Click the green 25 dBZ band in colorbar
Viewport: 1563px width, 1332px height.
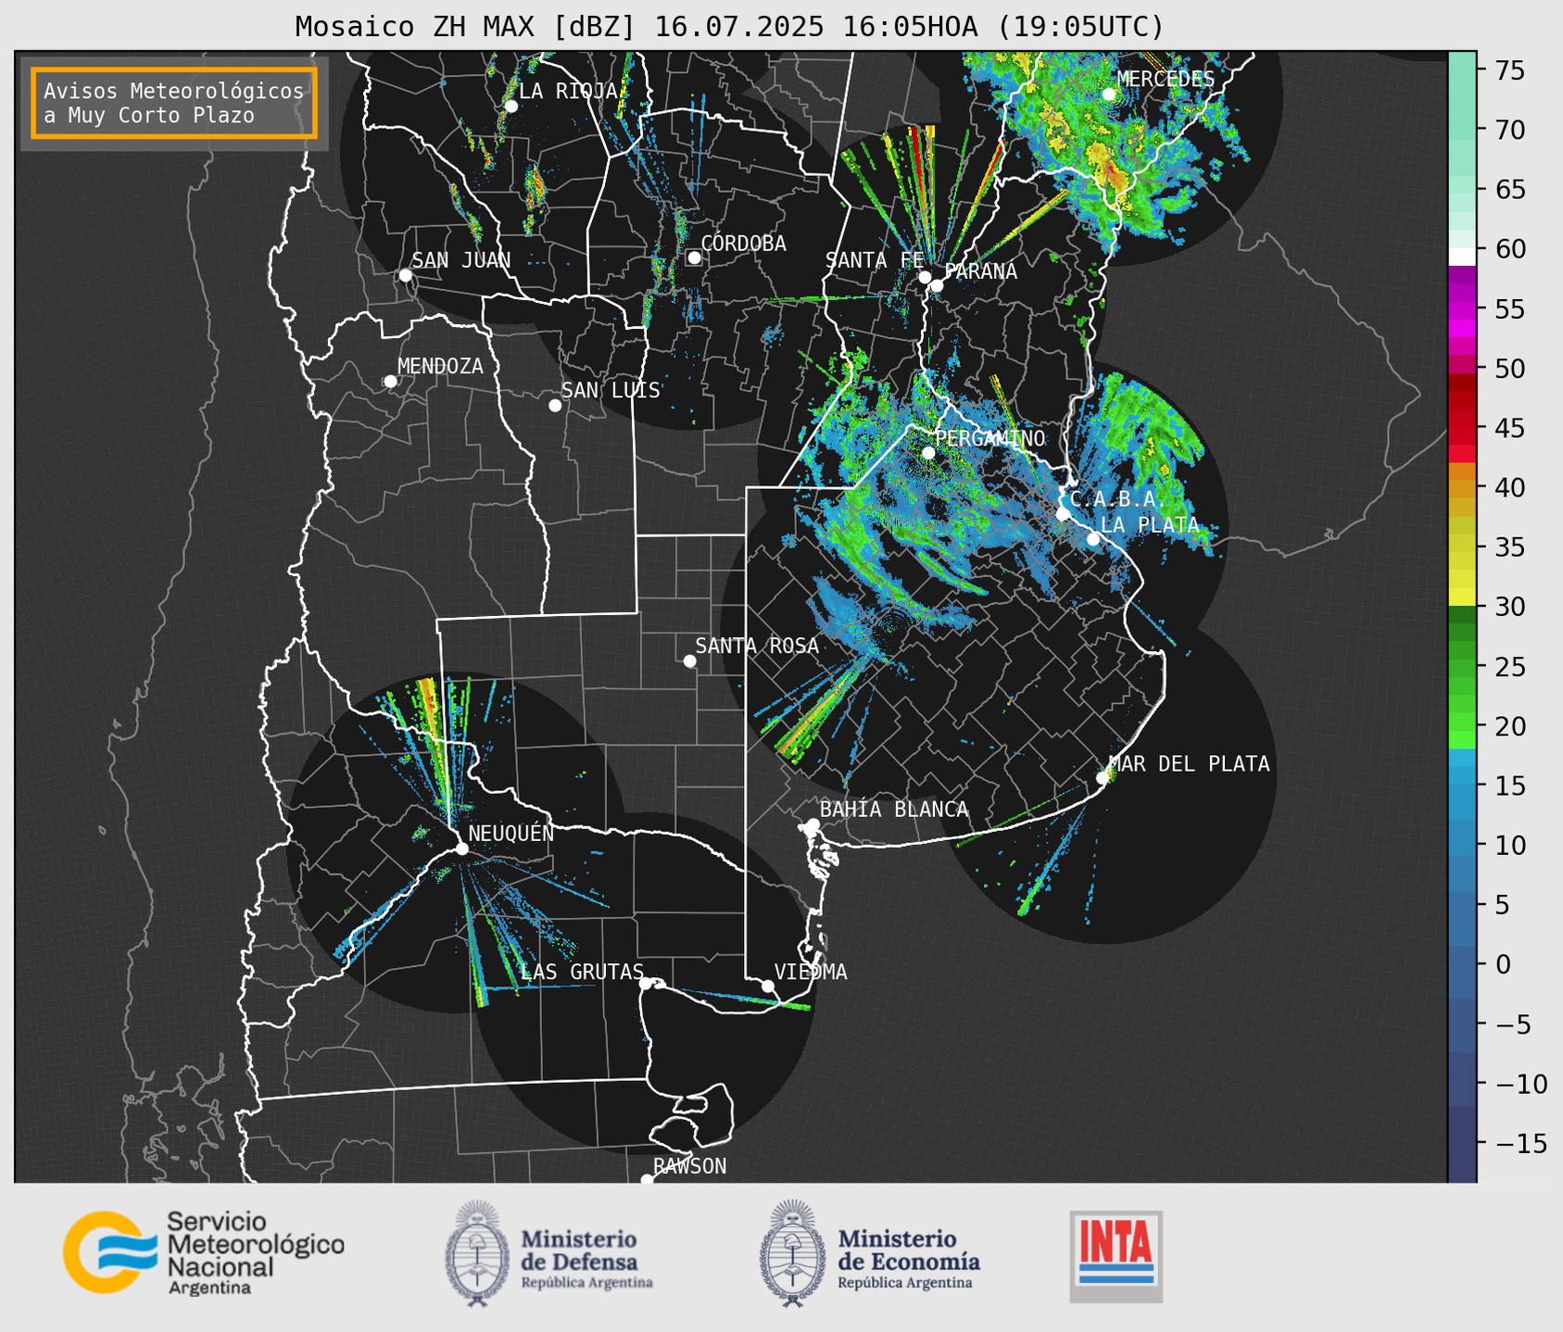pyautogui.click(x=1462, y=667)
